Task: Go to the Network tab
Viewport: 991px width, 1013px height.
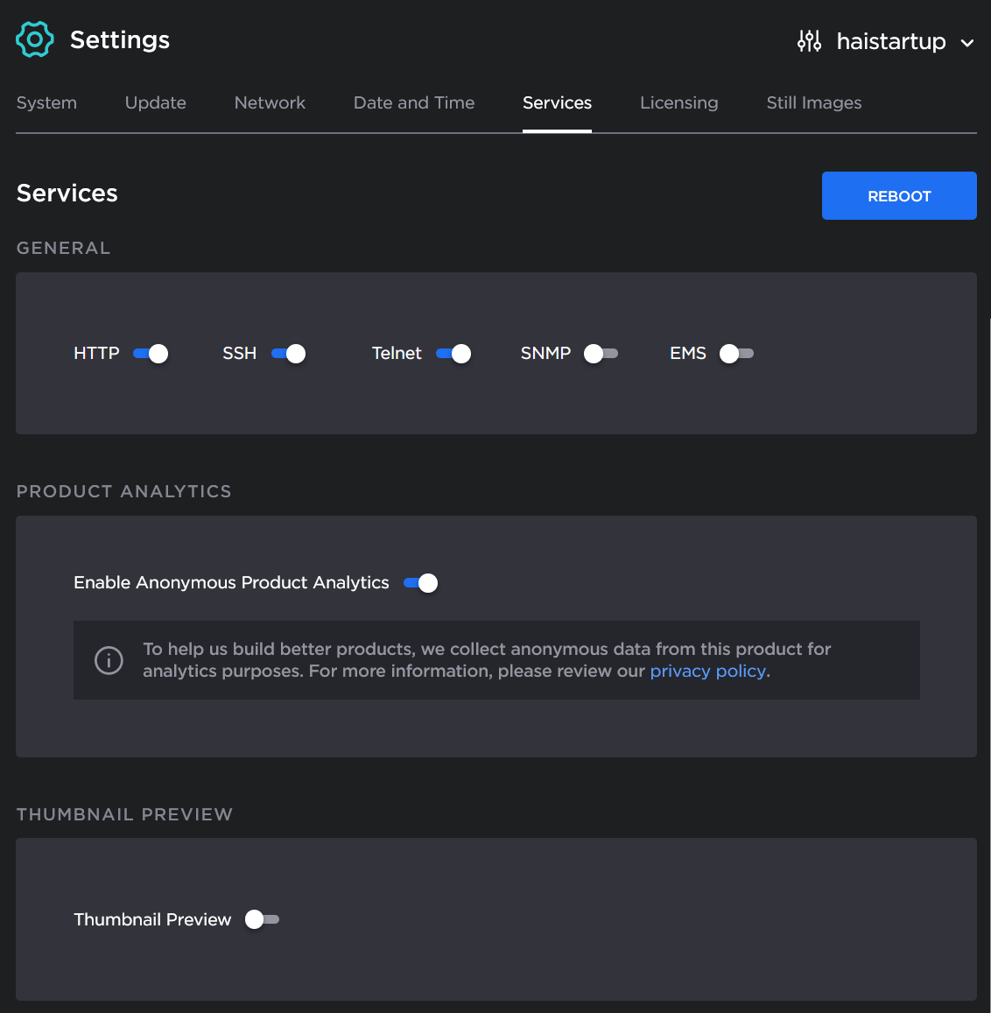Action: click(x=270, y=102)
